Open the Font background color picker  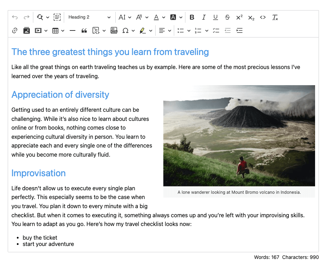pos(176,17)
